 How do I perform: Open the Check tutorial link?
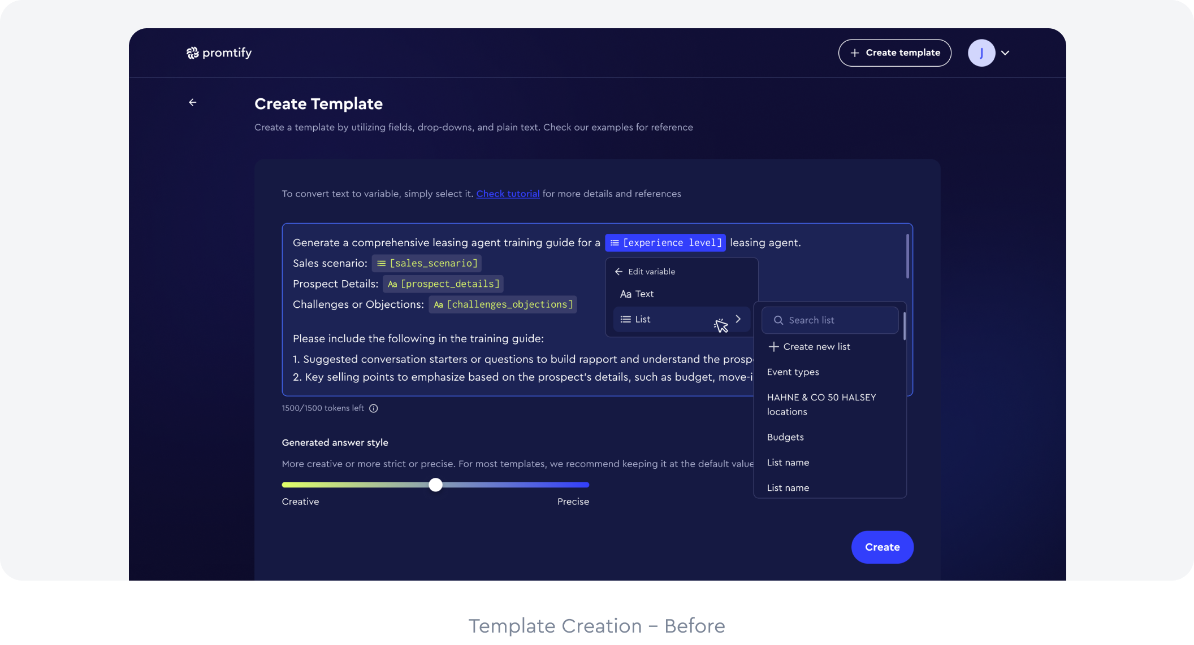click(x=508, y=194)
